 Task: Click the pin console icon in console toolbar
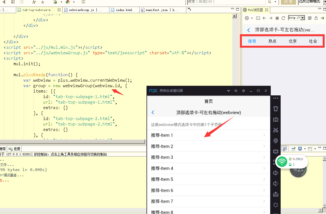click(293, 149)
